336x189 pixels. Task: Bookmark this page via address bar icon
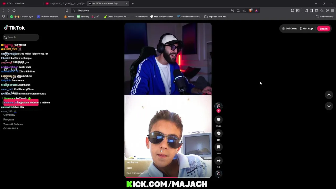coord(67,10)
